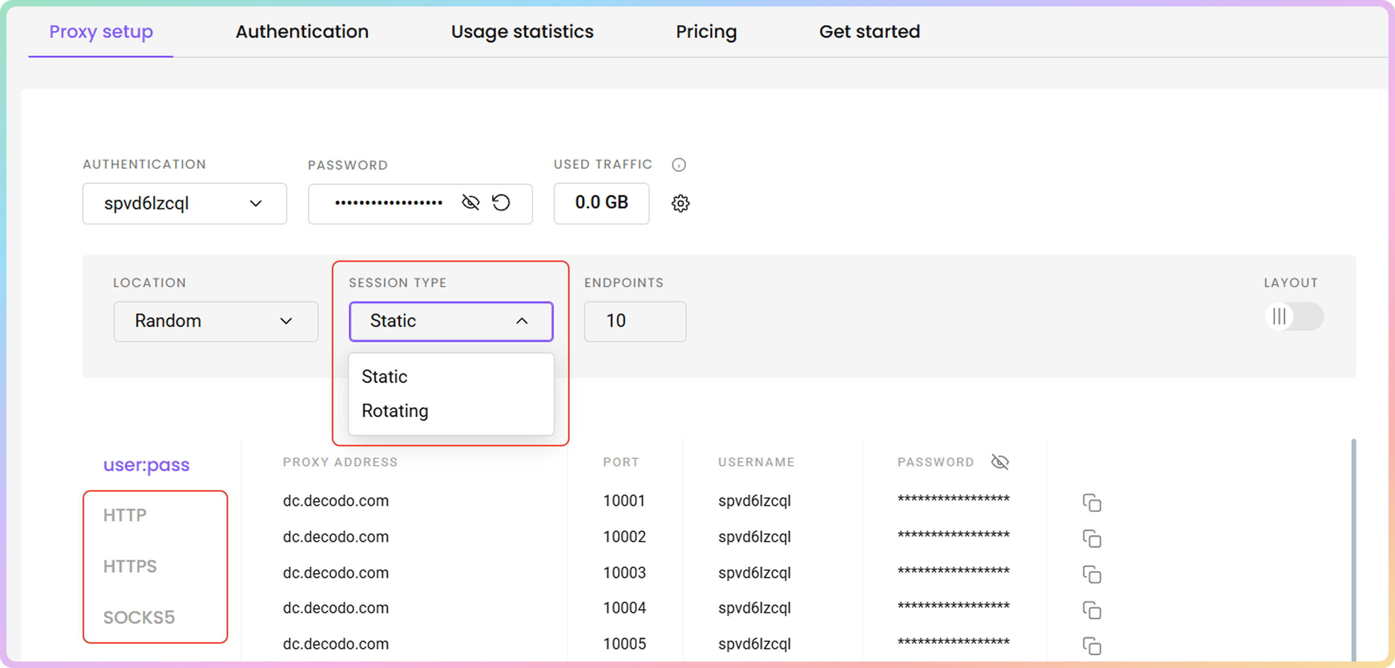1395x668 pixels.
Task: Copy the port 10002 proxy row
Action: point(1092,538)
